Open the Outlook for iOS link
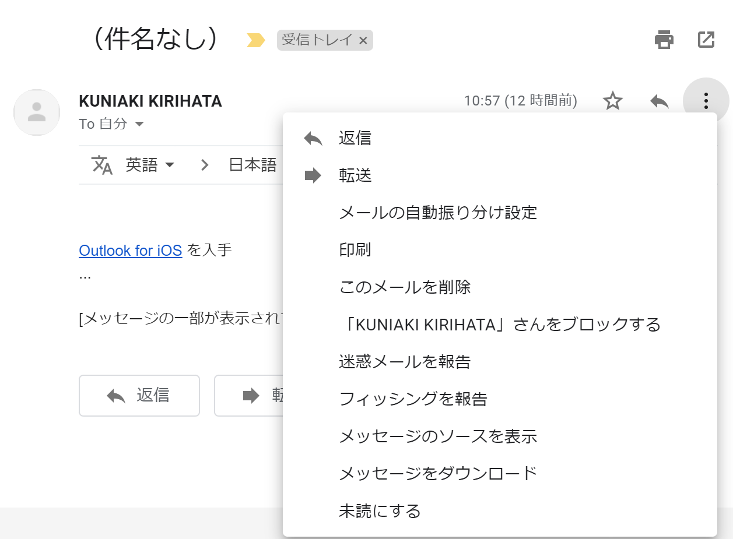Image resolution: width=733 pixels, height=539 pixels. point(131,251)
